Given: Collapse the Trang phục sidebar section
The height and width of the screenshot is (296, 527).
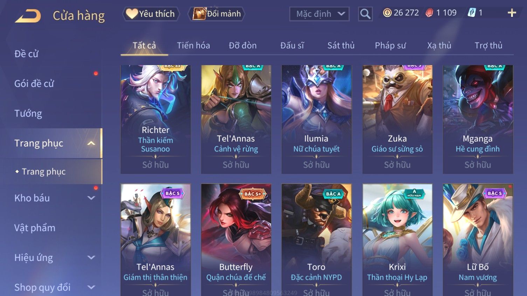Looking at the screenshot, I should click(x=91, y=143).
